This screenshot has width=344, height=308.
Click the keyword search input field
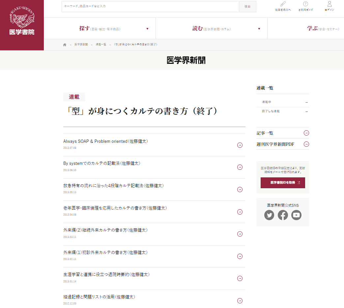click(x=150, y=6)
